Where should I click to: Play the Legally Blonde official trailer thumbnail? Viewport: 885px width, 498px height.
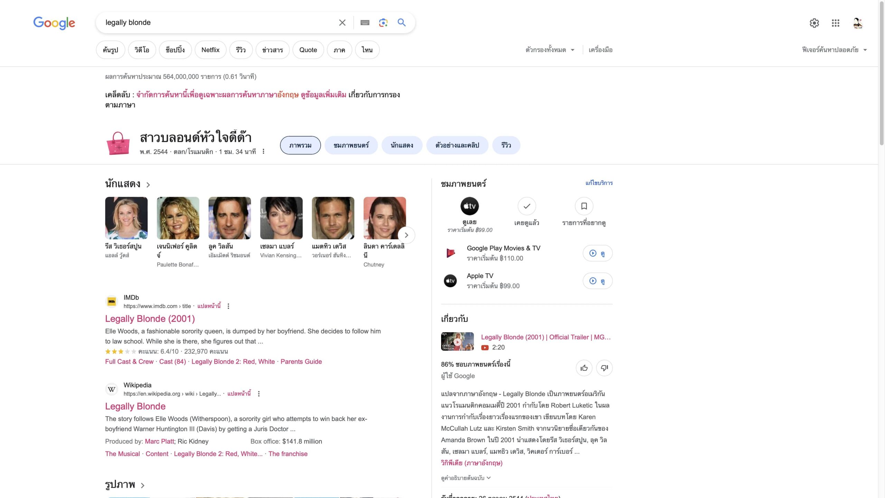[457, 342]
